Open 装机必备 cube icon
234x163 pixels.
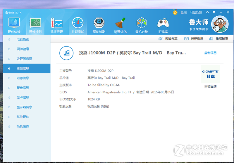[142, 23]
